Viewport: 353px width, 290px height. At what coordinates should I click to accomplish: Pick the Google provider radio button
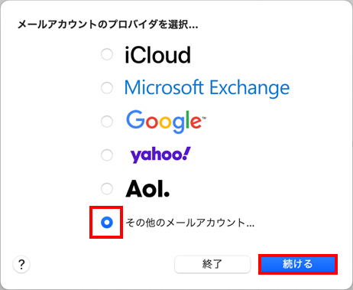107,122
